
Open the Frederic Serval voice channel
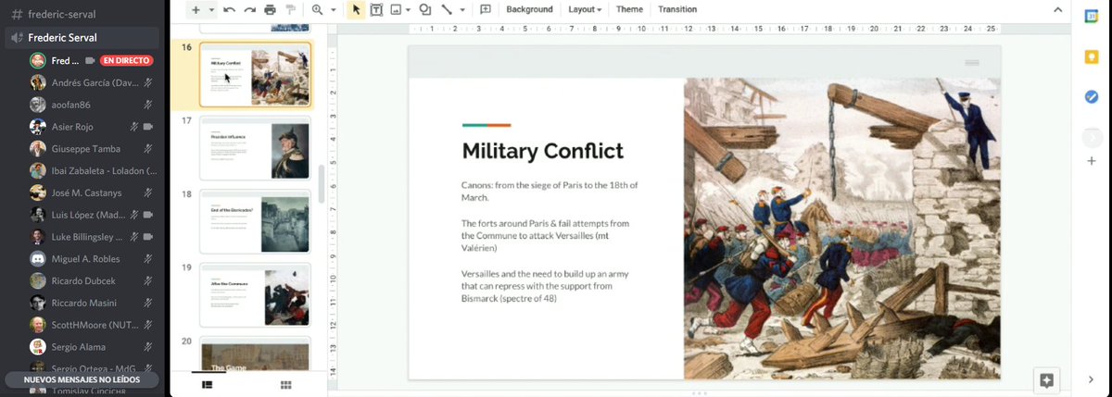coord(82,38)
